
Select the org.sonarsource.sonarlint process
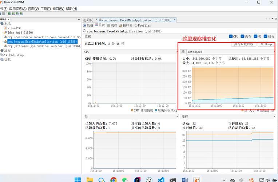pos(42,37)
